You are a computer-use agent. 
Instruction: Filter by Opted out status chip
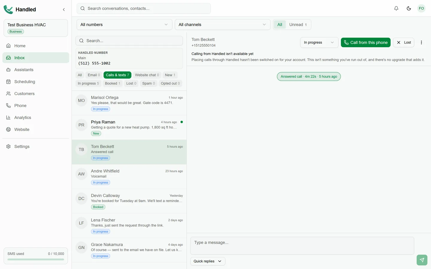point(170,83)
